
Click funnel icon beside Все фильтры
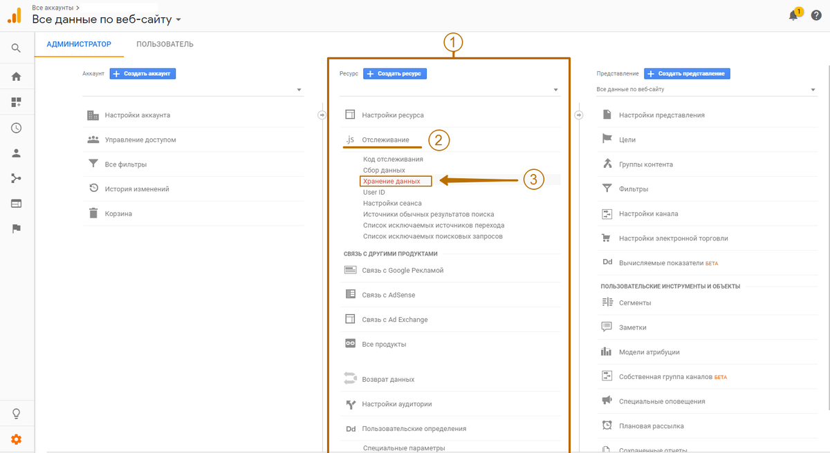(93, 164)
